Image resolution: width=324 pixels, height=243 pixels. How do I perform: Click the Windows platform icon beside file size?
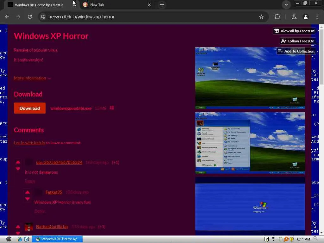click(112, 108)
